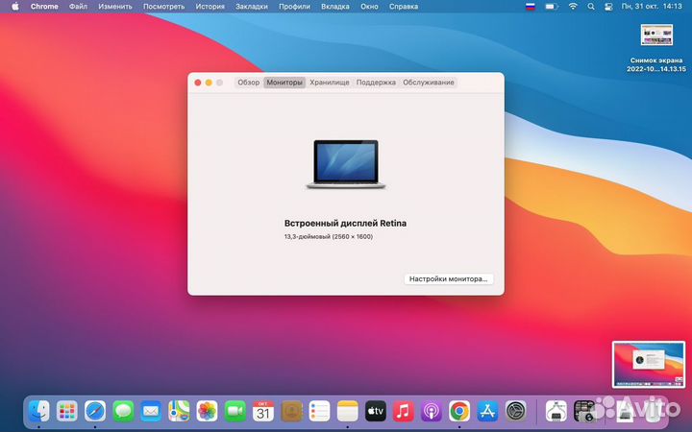
Task: Click the battery status icon
Action: pyautogui.click(x=552, y=7)
